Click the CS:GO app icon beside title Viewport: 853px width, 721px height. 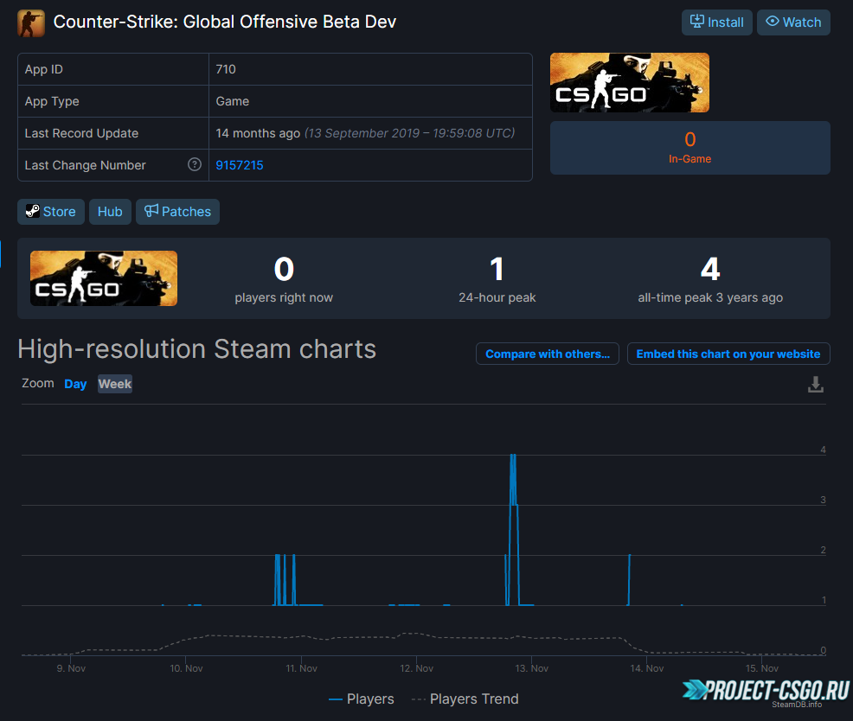click(31, 22)
